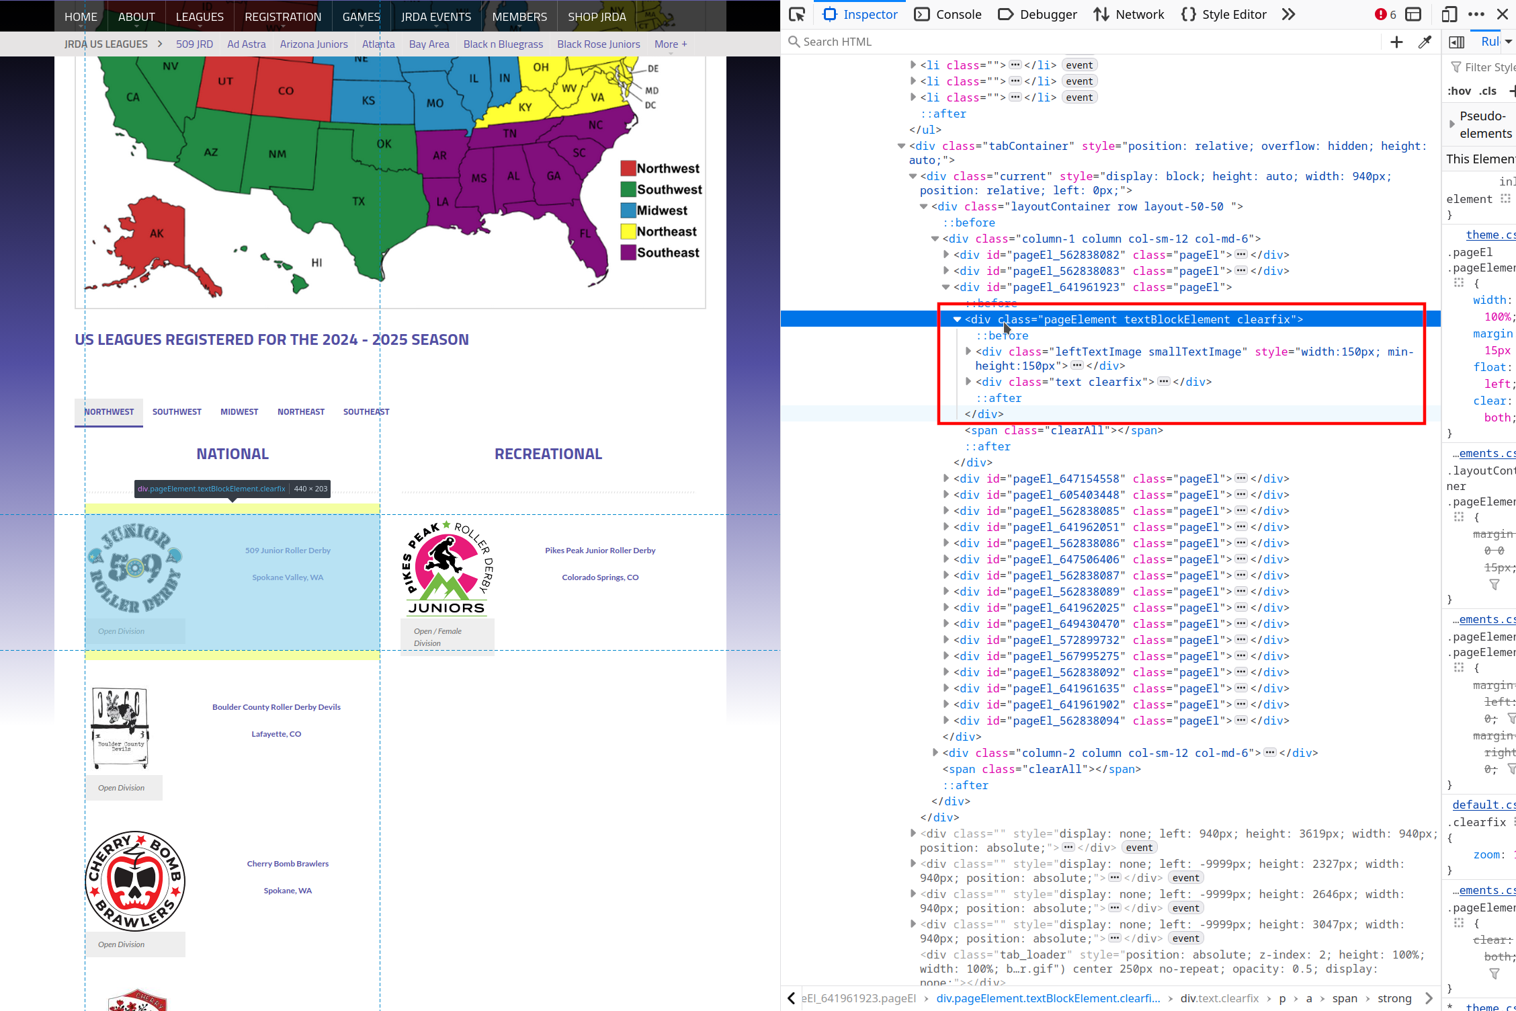Open the Arizona Juniors subnav link
The width and height of the screenshot is (1516, 1011).
[314, 44]
